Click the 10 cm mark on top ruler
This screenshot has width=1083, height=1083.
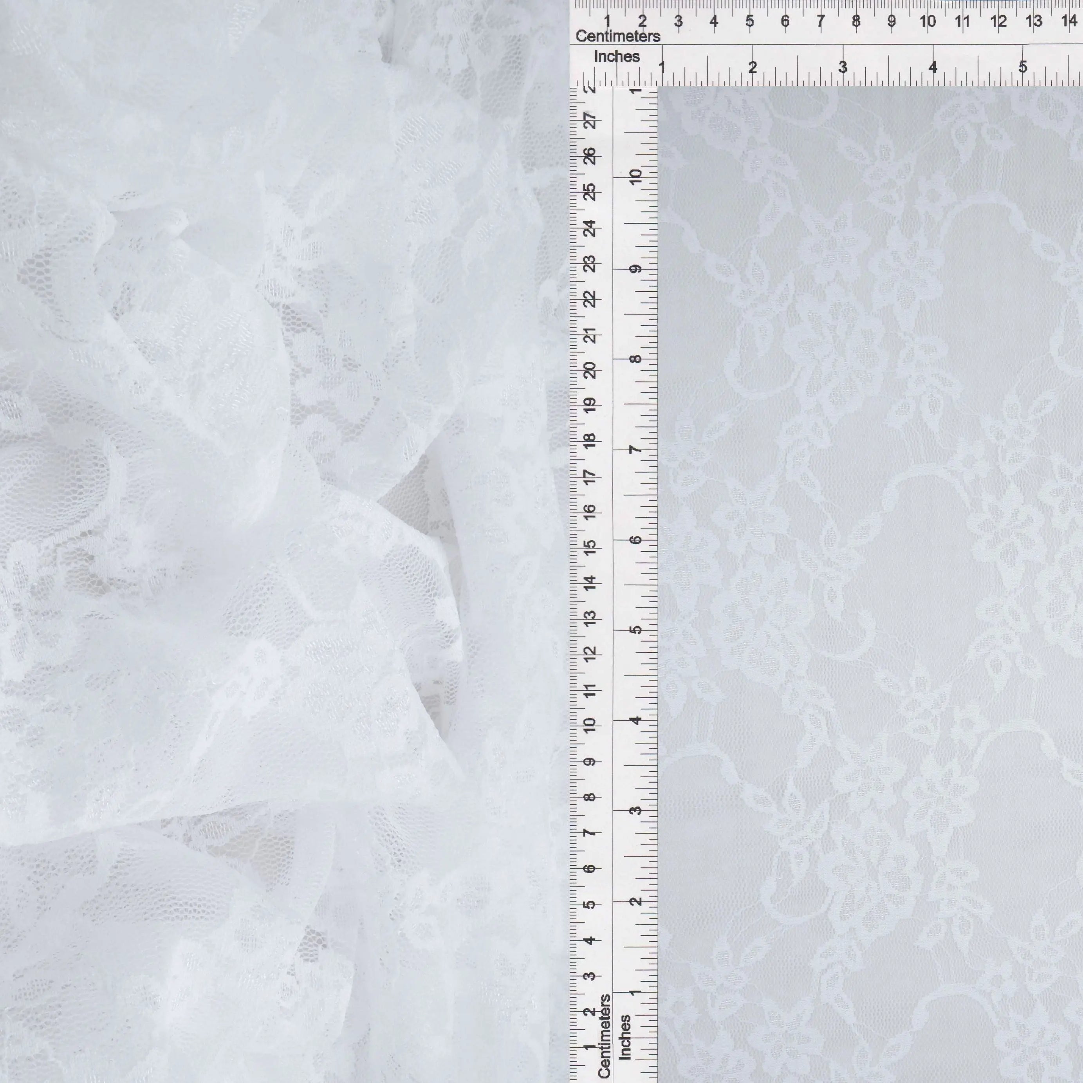click(927, 21)
